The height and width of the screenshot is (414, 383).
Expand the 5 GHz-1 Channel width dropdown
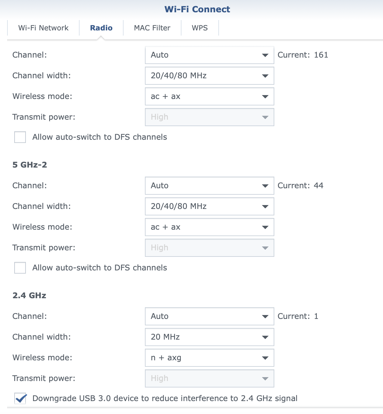point(209,76)
